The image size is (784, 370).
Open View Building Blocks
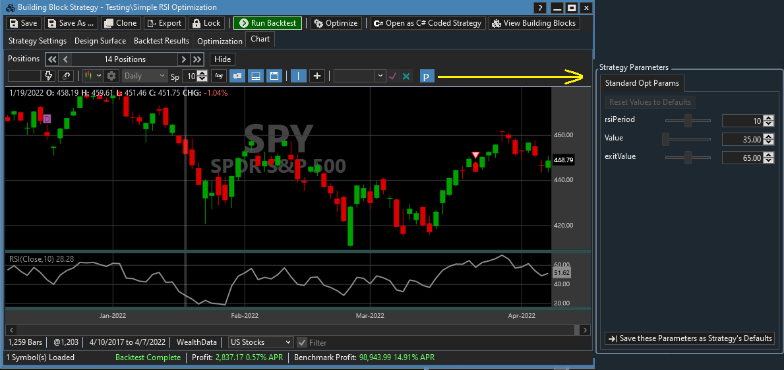pos(534,23)
